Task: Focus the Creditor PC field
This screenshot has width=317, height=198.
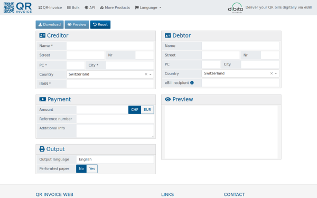Action: tap(76, 65)
